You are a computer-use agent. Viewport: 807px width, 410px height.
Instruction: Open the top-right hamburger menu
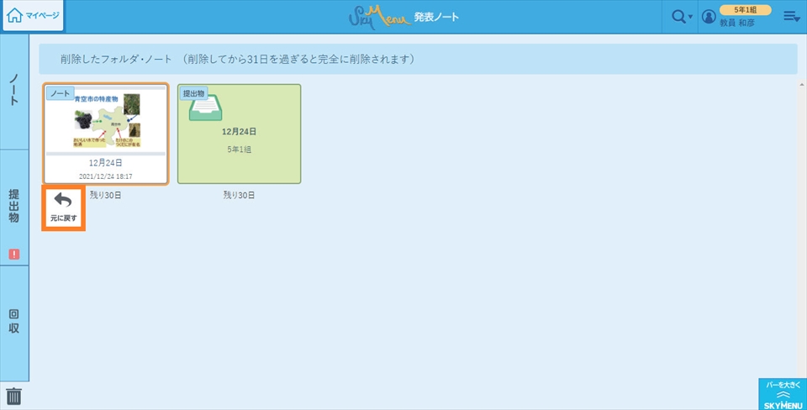click(x=790, y=17)
